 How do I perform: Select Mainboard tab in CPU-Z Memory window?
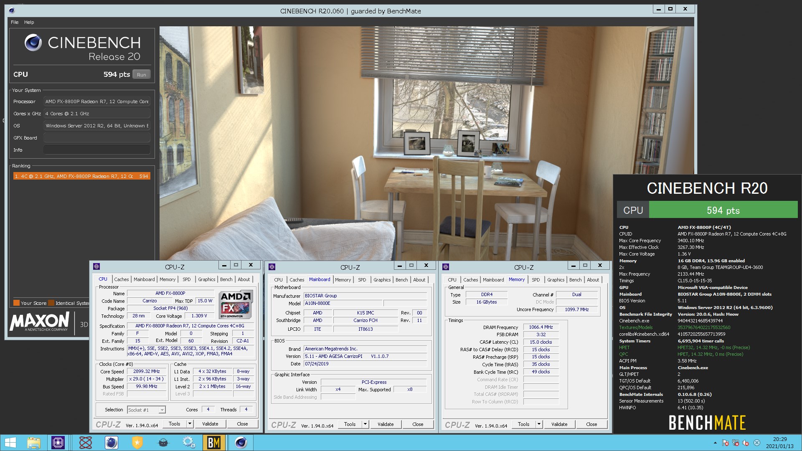tap(493, 280)
